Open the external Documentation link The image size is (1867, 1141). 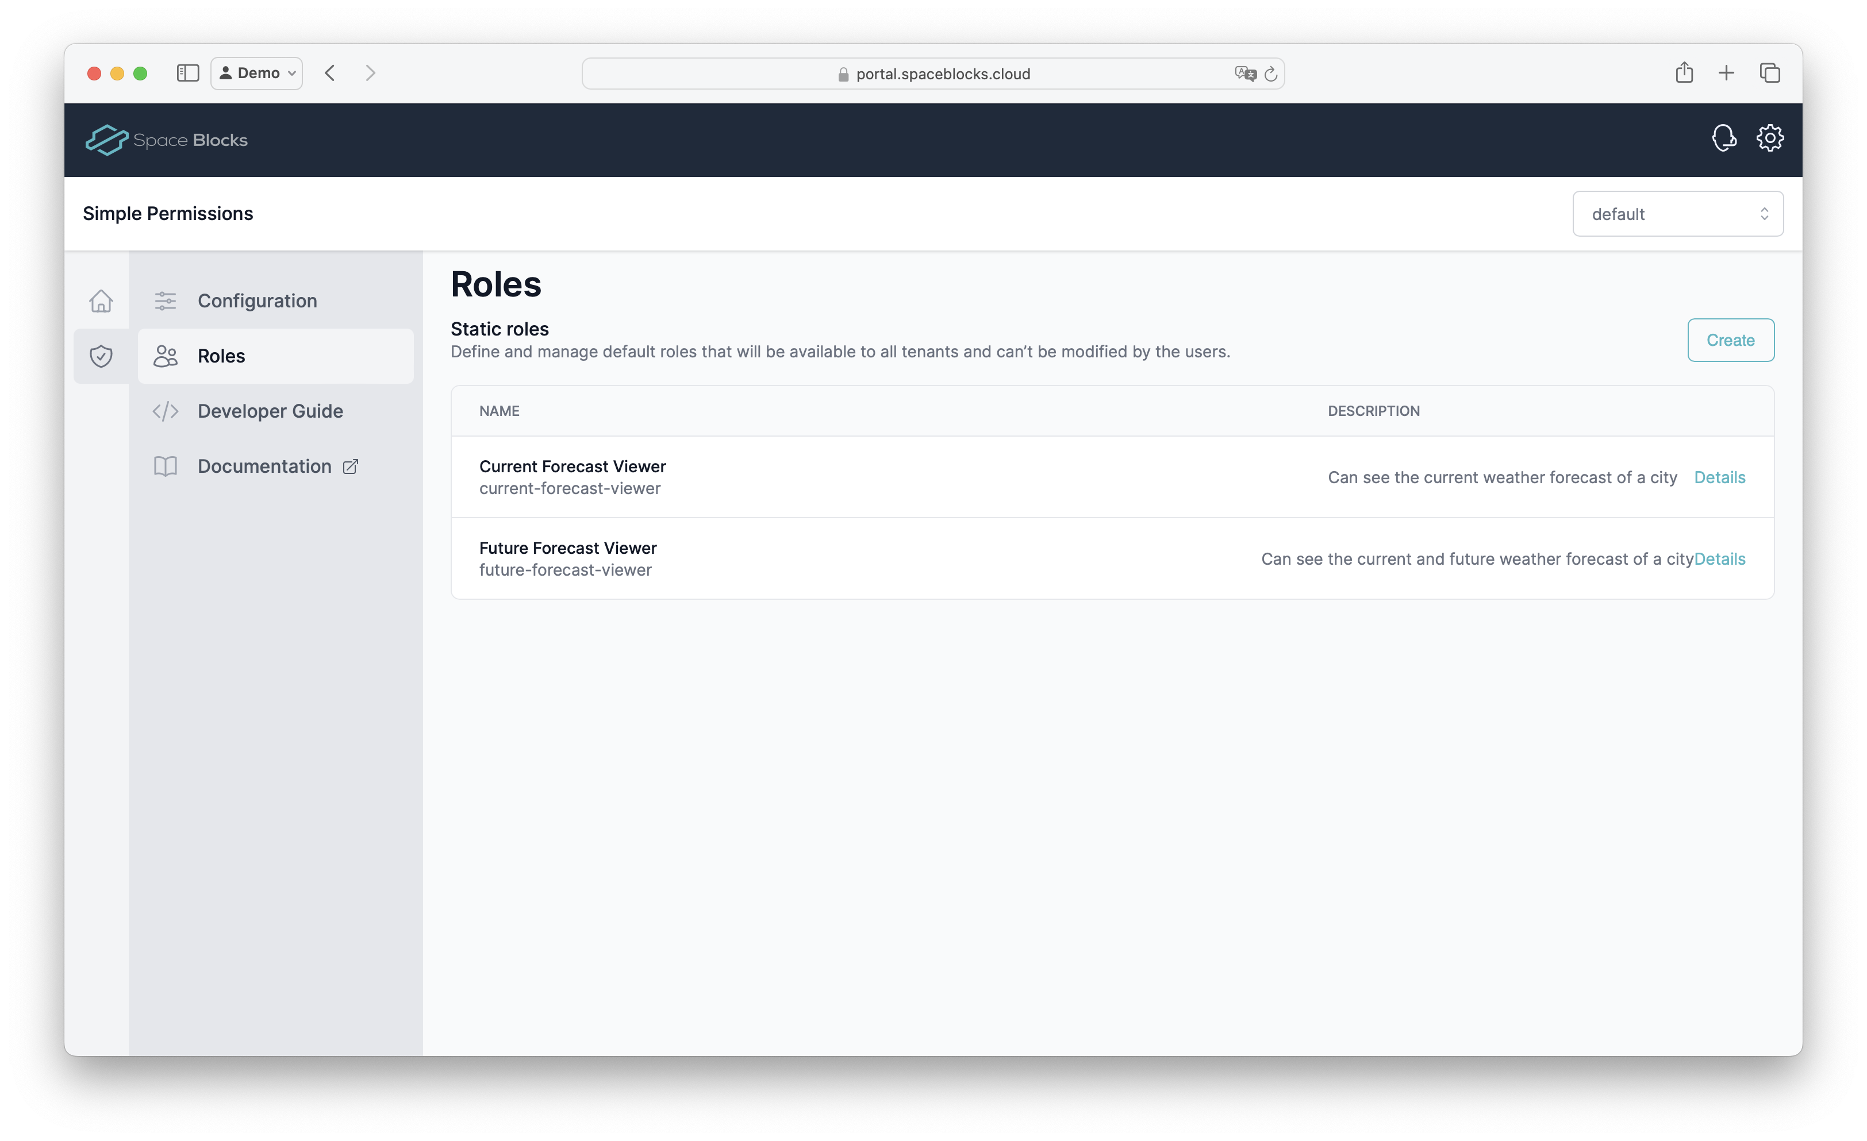pyautogui.click(x=264, y=467)
